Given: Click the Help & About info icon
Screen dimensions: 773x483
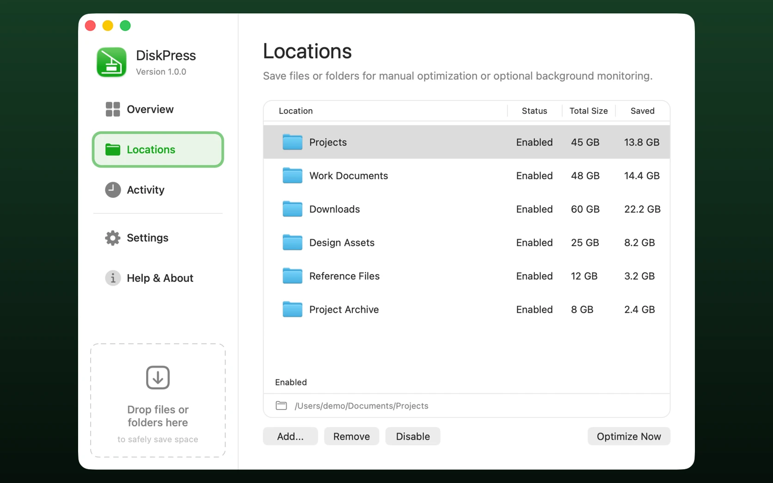Looking at the screenshot, I should pyautogui.click(x=112, y=278).
